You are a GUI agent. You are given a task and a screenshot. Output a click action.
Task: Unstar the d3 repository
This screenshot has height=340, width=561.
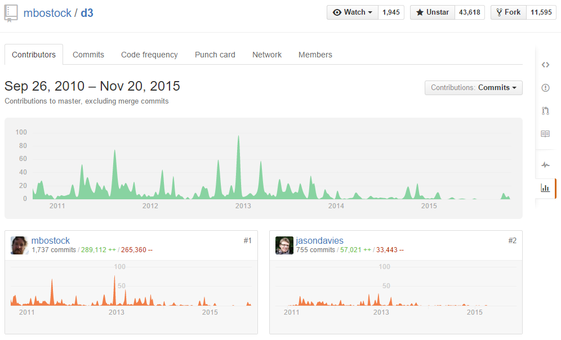click(433, 12)
